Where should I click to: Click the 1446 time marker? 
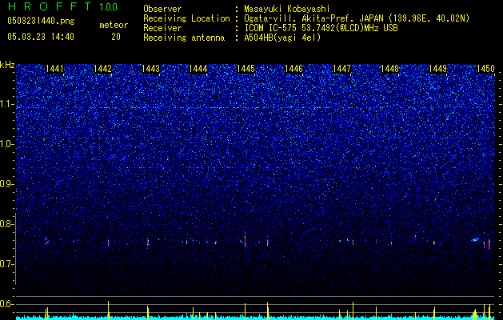click(x=294, y=69)
